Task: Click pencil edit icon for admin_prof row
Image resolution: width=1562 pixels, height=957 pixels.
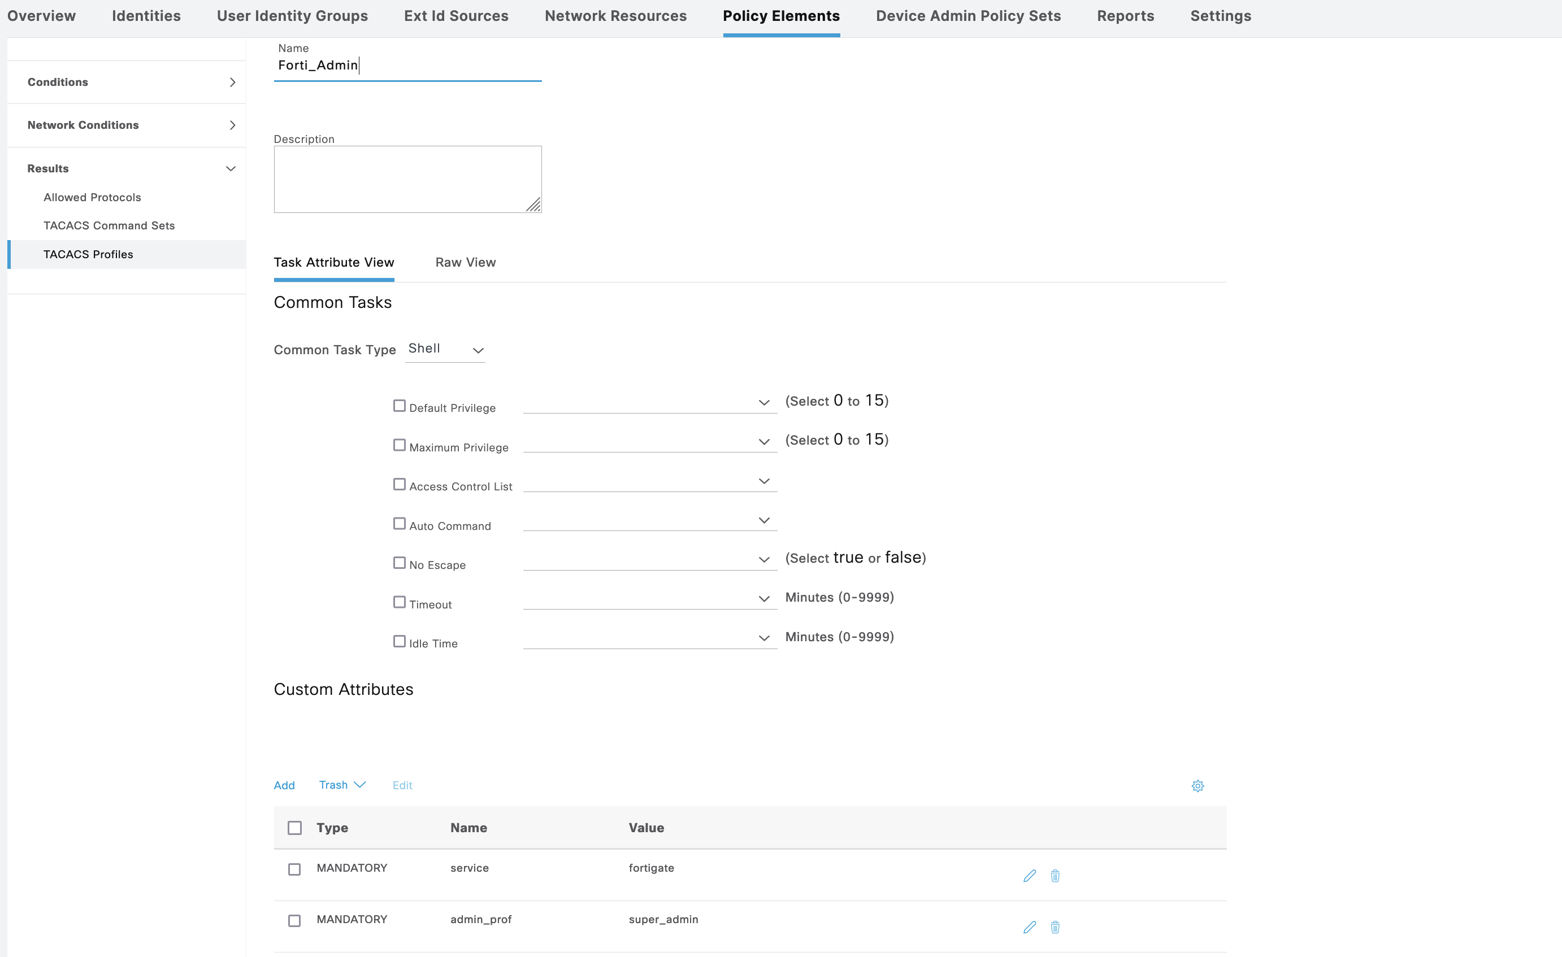Action: (x=1029, y=927)
